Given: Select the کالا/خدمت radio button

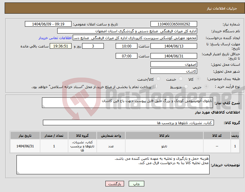Looking at the screenshot, I should tap(159, 79).
